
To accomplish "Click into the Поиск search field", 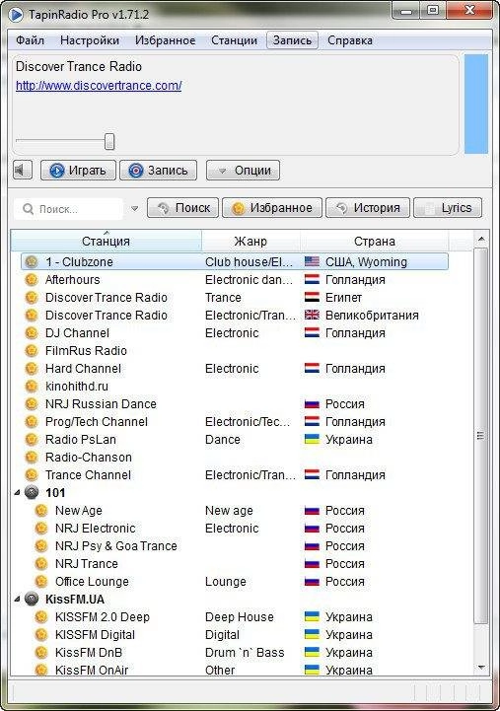I will (x=68, y=209).
